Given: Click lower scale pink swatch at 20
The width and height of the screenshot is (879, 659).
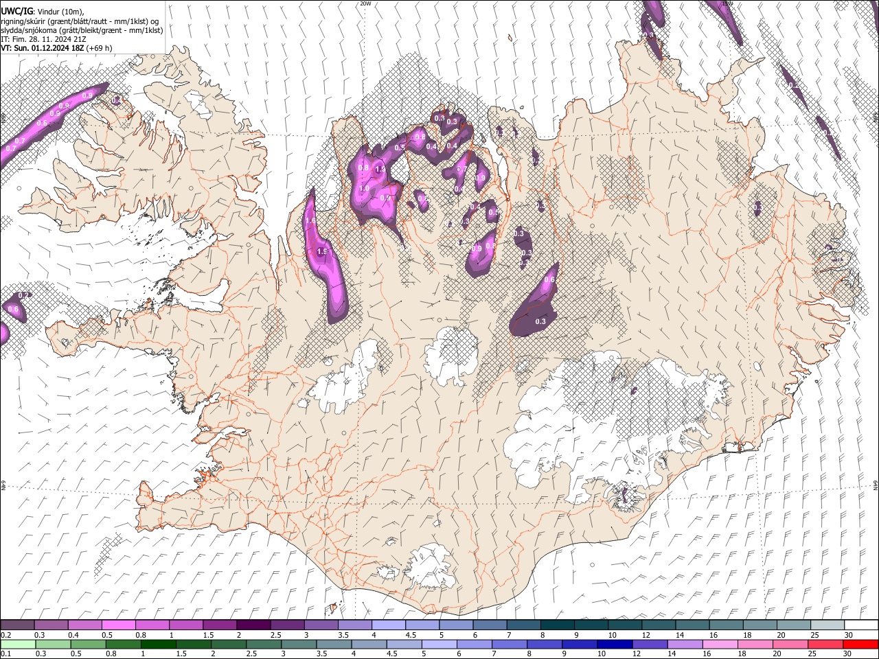Looking at the screenshot, I should pos(791,644).
